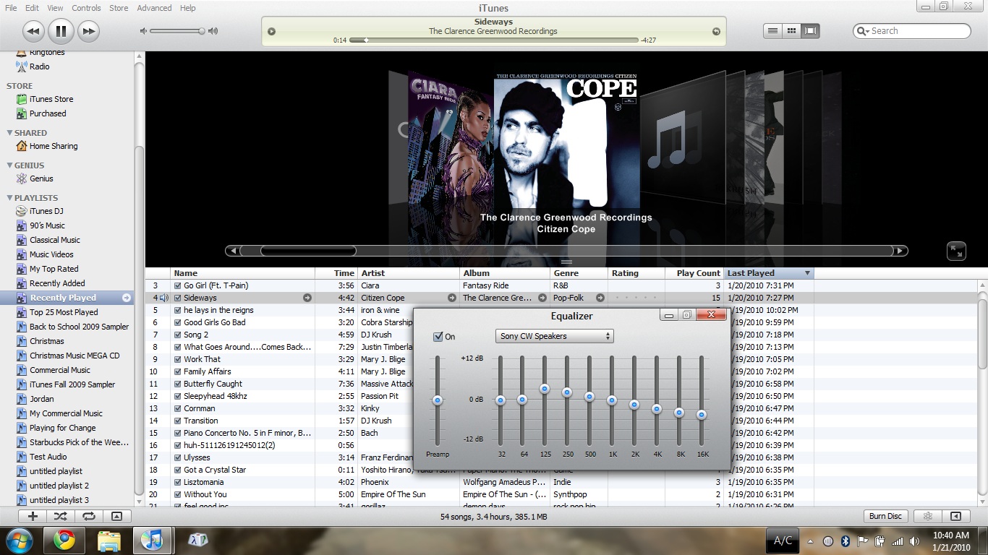The image size is (988, 555).
Task: Open Home Sharing
Action: point(54,146)
